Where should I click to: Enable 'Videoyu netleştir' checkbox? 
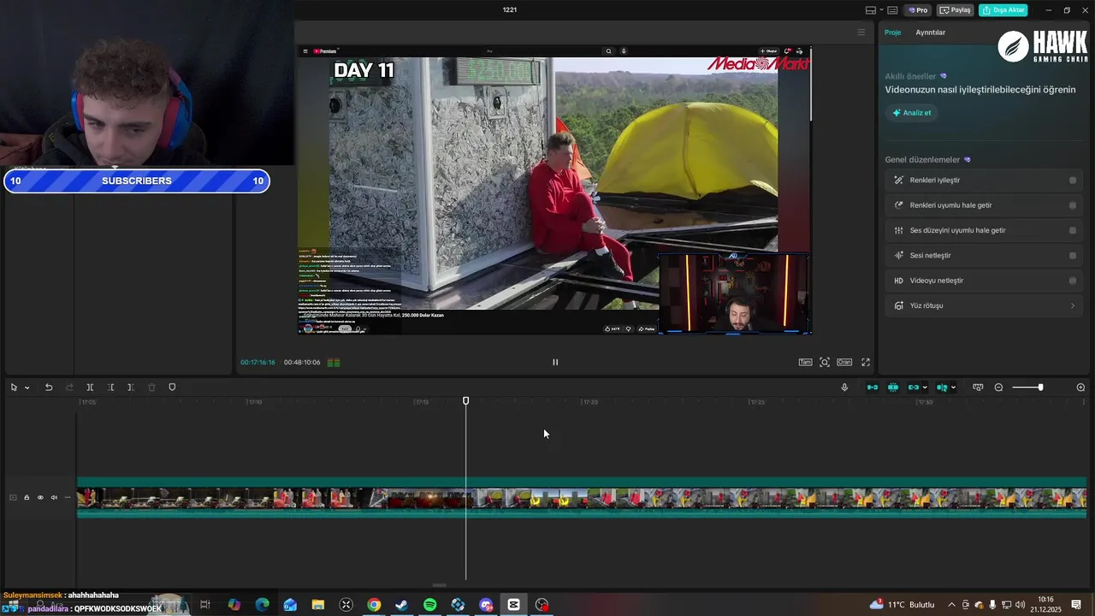click(1073, 281)
